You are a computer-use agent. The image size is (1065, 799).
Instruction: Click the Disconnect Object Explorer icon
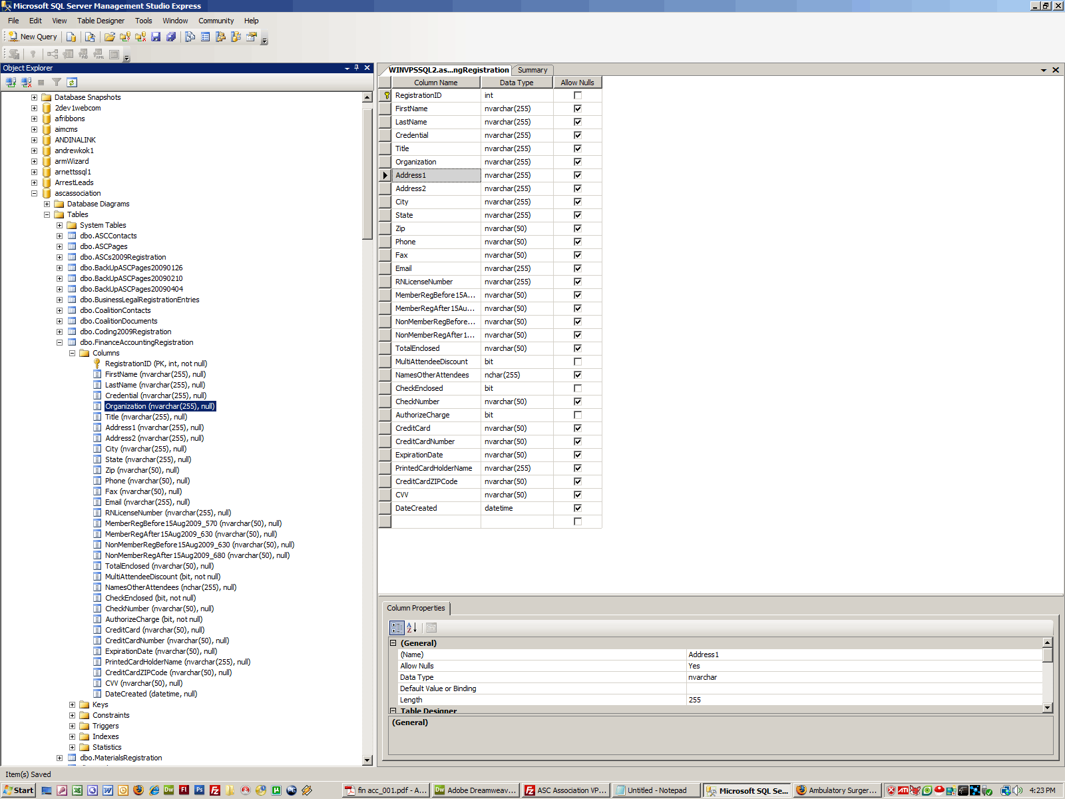point(26,82)
